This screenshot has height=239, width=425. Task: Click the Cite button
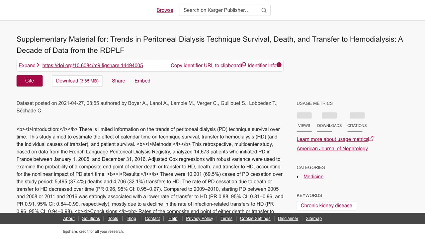point(30,81)
